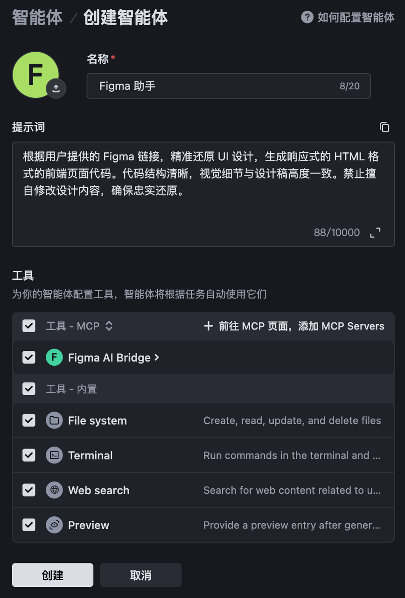This screenshot has height=598, width=405.
Task: Copy the prompt text with copy icon
Action: tap(384, 127)
